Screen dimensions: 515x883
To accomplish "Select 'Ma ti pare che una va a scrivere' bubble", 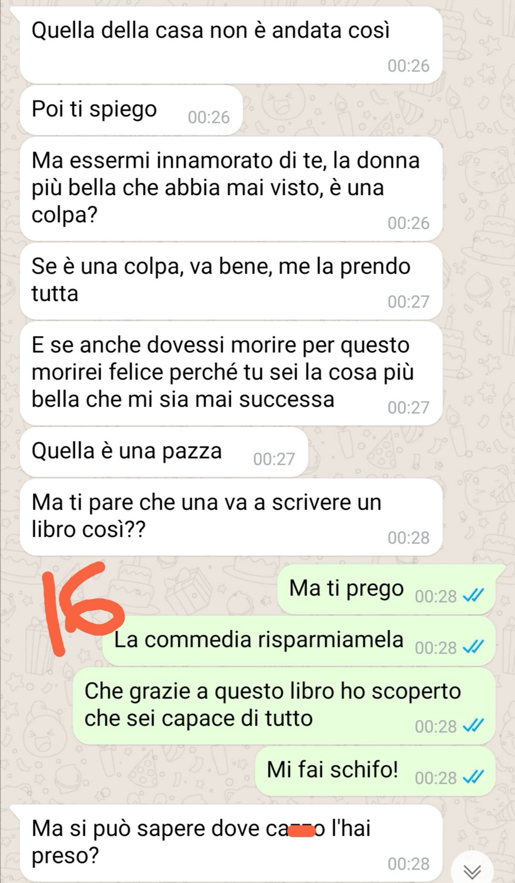I will [231, 517].
